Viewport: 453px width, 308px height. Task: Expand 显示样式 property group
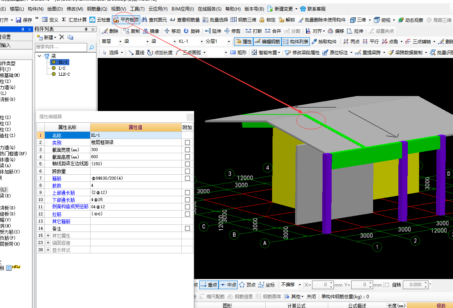click(x=48, y=250)
